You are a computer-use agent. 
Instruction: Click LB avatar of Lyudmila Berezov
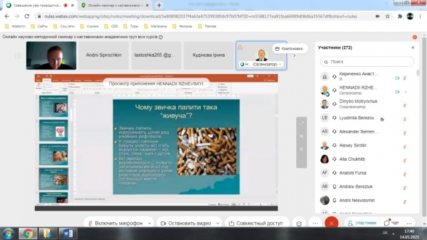(x=324, y=118)
